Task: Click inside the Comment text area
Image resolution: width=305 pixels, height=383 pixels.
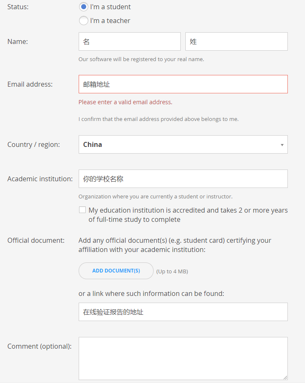Action: (183, 358)
